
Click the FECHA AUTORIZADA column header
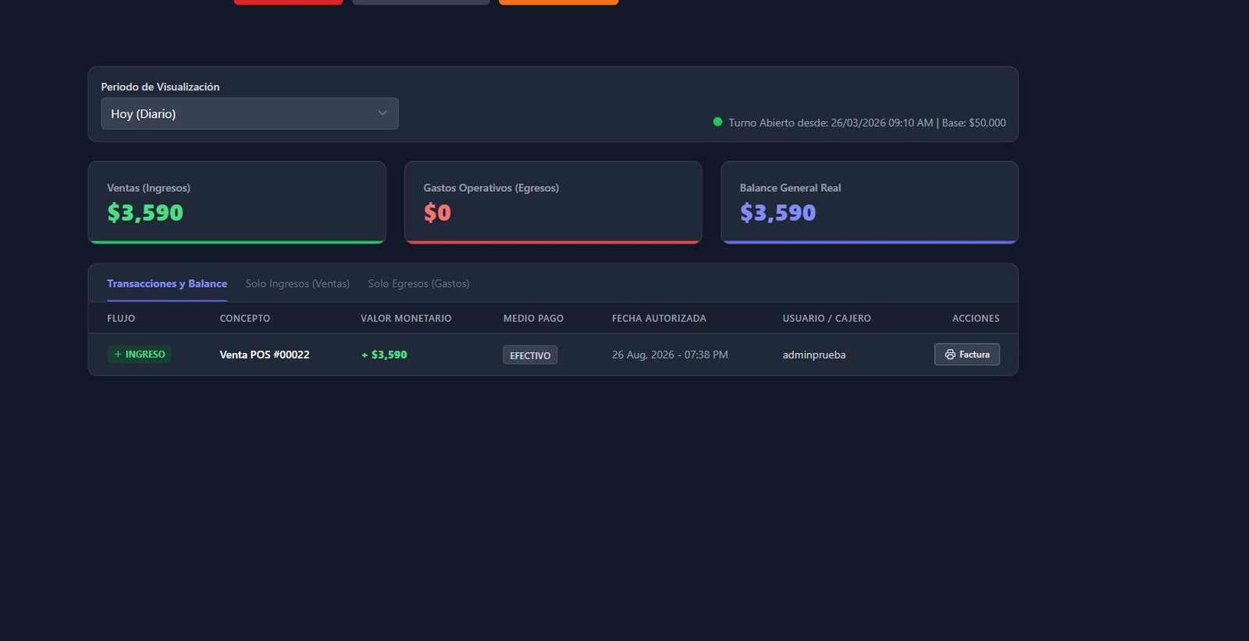coord(659,319)
